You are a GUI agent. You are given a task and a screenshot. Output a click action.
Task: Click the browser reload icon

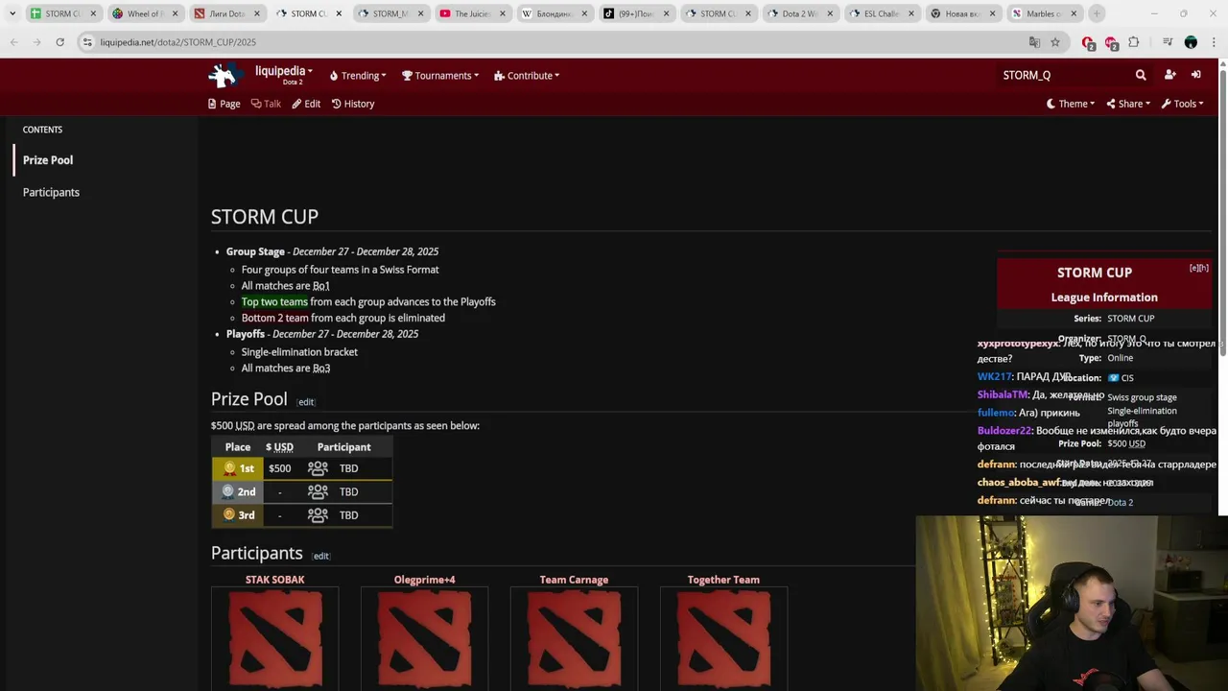(59, 42)
